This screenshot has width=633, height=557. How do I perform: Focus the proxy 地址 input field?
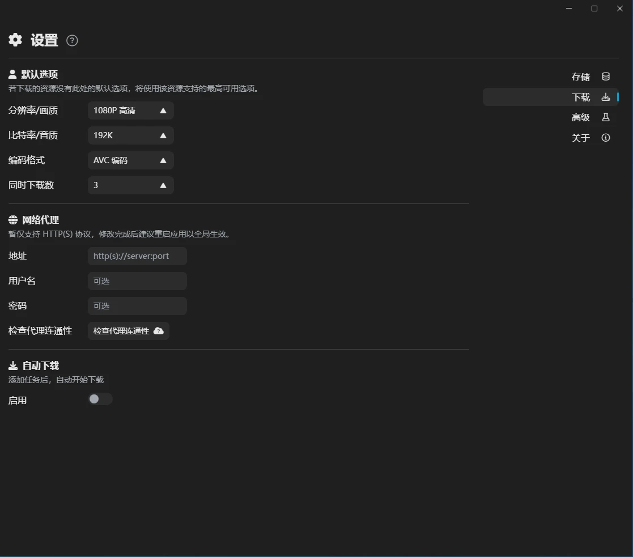(x=137, y=256)
